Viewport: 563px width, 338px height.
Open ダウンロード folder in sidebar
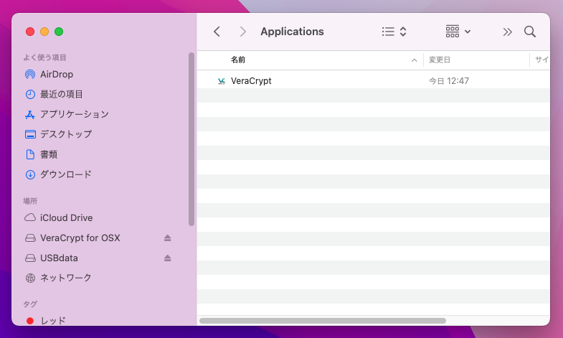coord(66,174)
